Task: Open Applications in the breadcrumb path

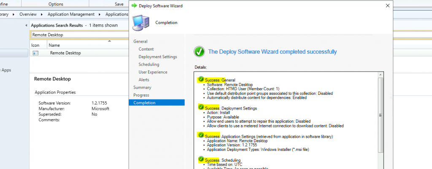Action: coord(117,14)
